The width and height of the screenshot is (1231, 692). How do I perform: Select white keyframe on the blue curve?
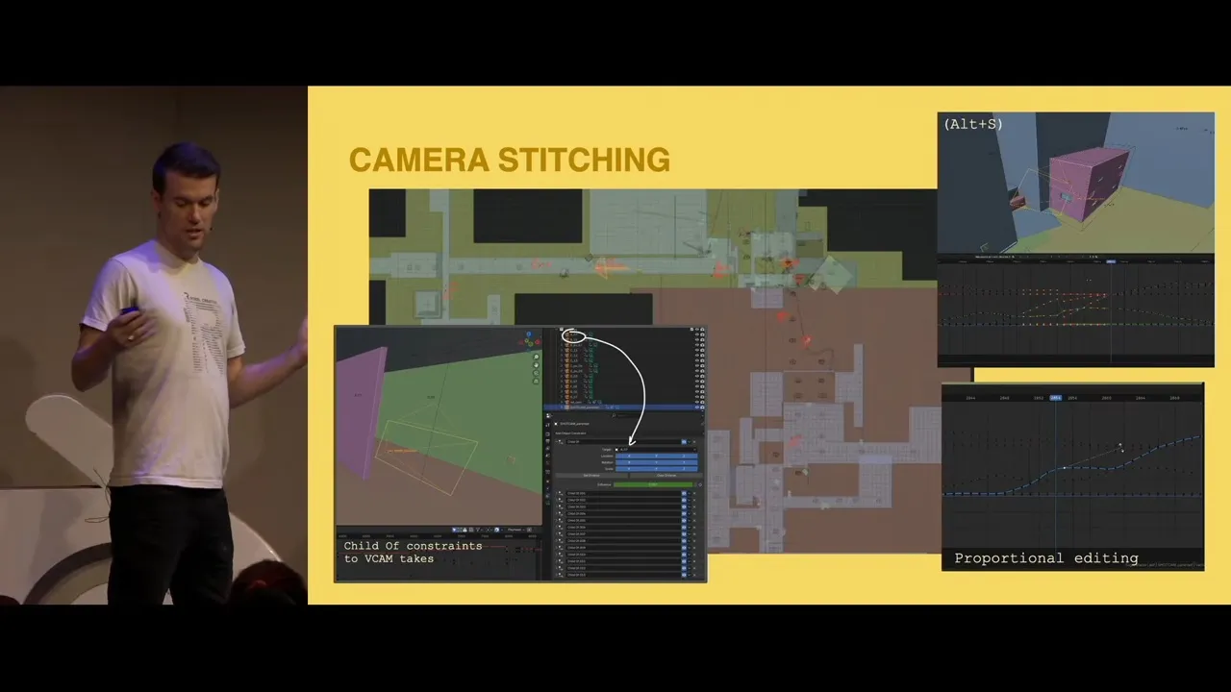[x=1065, y=467]
